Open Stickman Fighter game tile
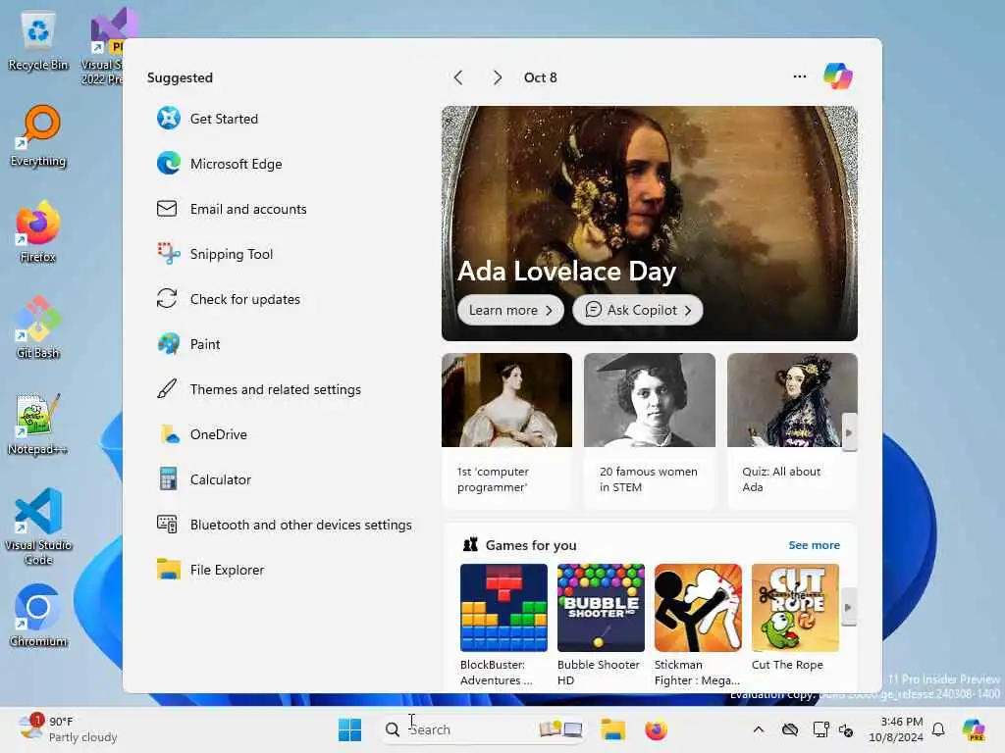 [x=698, y=625]
